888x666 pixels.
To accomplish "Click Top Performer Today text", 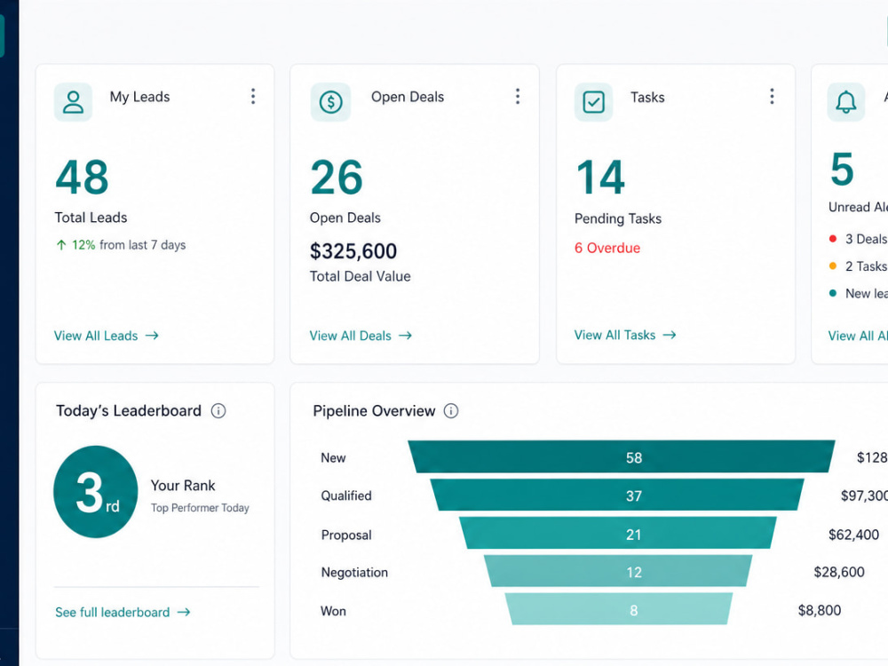I will [200, 508].
